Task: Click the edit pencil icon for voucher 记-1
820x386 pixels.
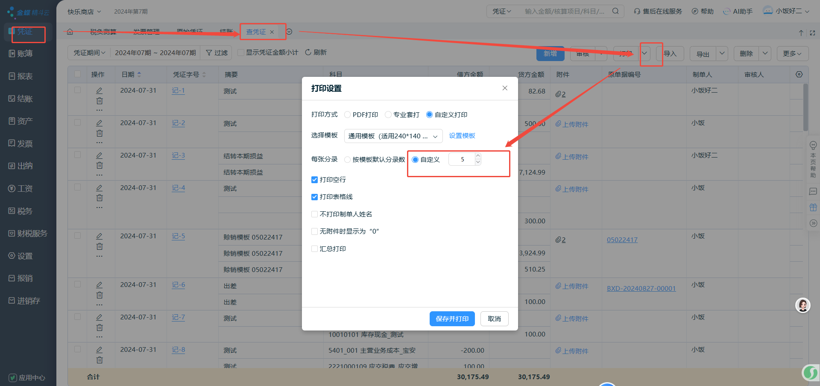Action: (x=99, y=91)
